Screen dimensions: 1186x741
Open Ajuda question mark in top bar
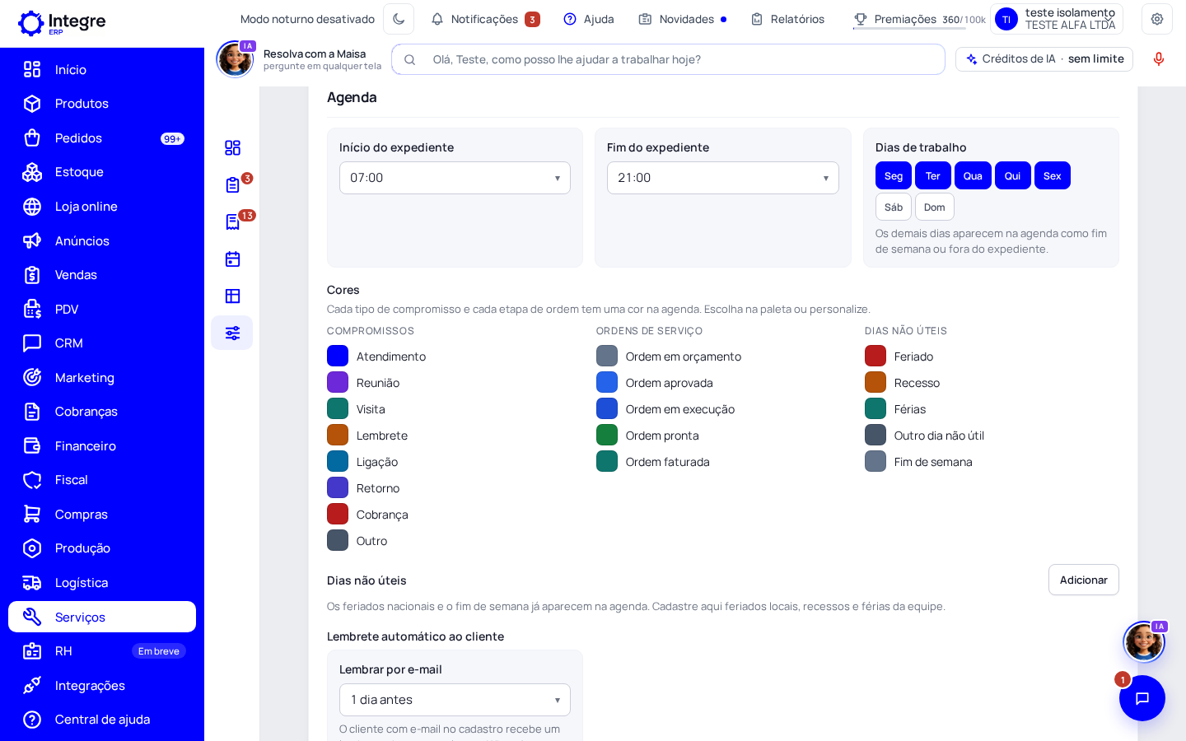click(589, 19)
